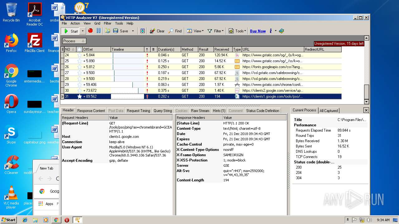Click the Process grouping header
Image resolution: width=399 pixels, height=224 pixels.
74,41
